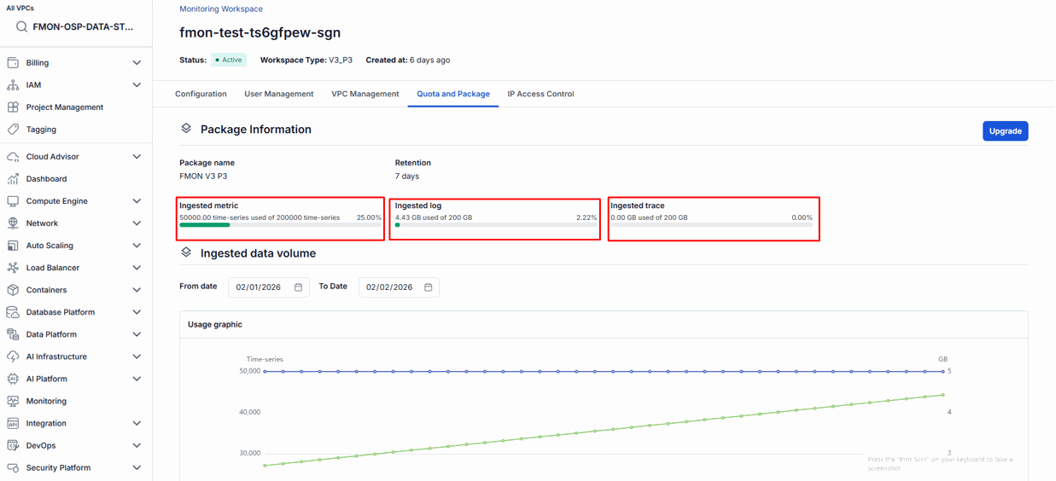Open the Configuration tab
This screenshot has height=481, width=1056.
tap(201, 94)
